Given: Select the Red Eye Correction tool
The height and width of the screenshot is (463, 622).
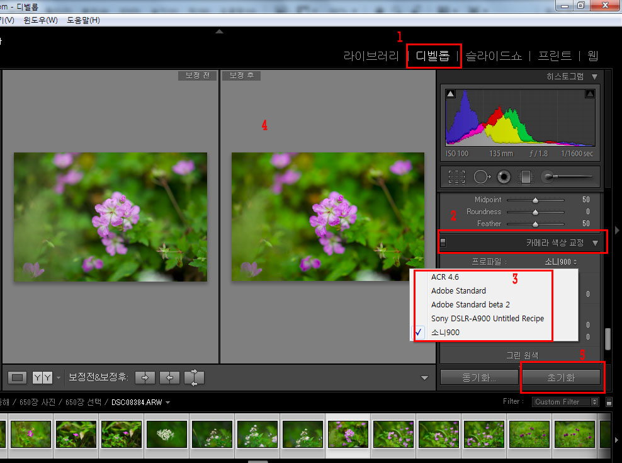Looking at the screenshot, I should (x=503, y=178).
